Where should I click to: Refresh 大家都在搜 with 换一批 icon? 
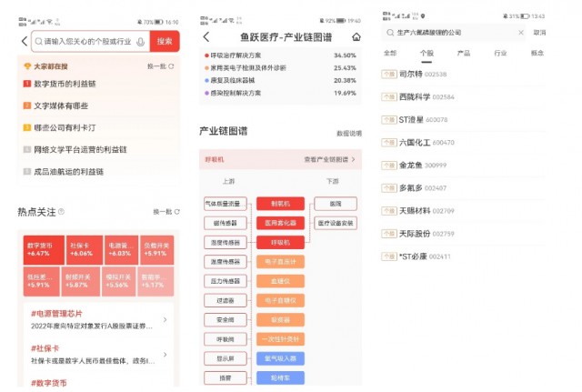click(160, 66)
